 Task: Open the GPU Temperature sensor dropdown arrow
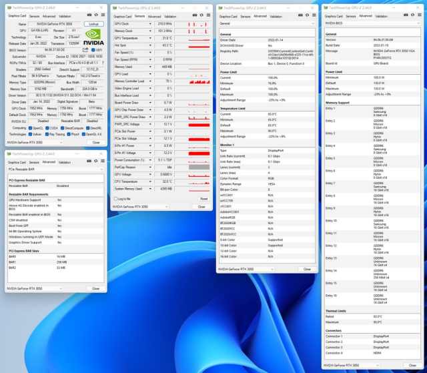[x=150, y=39]
